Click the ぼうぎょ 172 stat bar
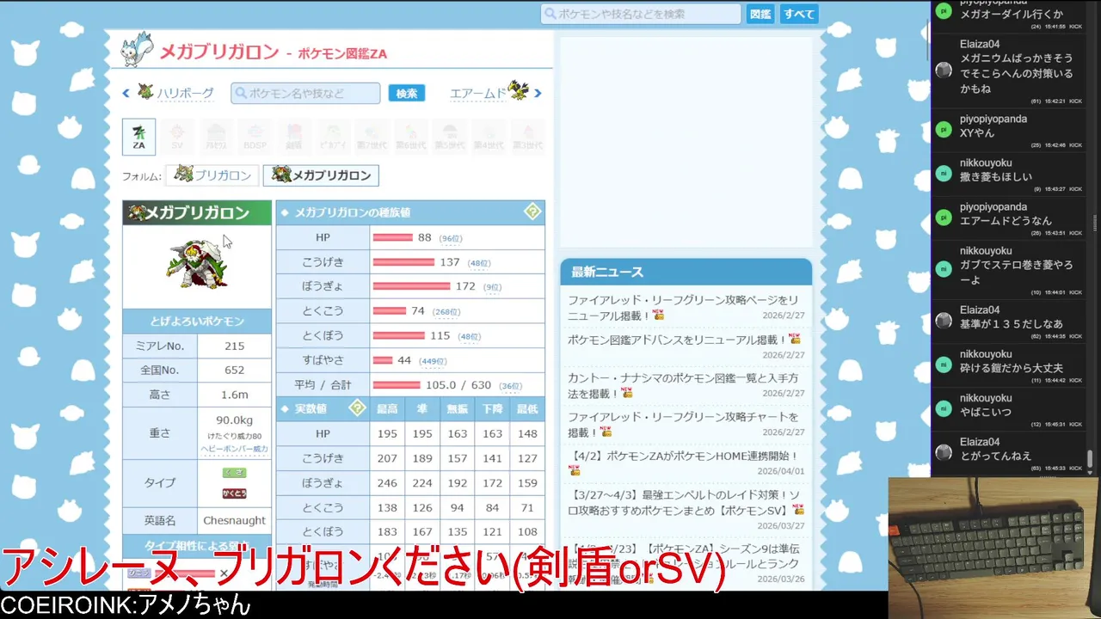This screenshot has height=619, width=1101. pos(411,286)
